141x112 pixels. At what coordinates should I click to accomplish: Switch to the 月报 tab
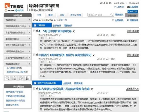pyautogui.click(x=62, y=15)
